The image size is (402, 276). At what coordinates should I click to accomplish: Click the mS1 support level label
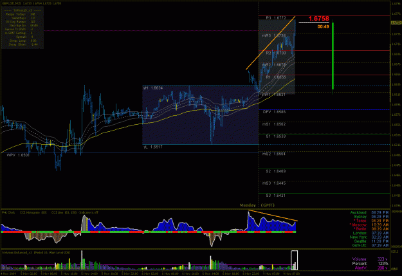(x=274, y=124)
